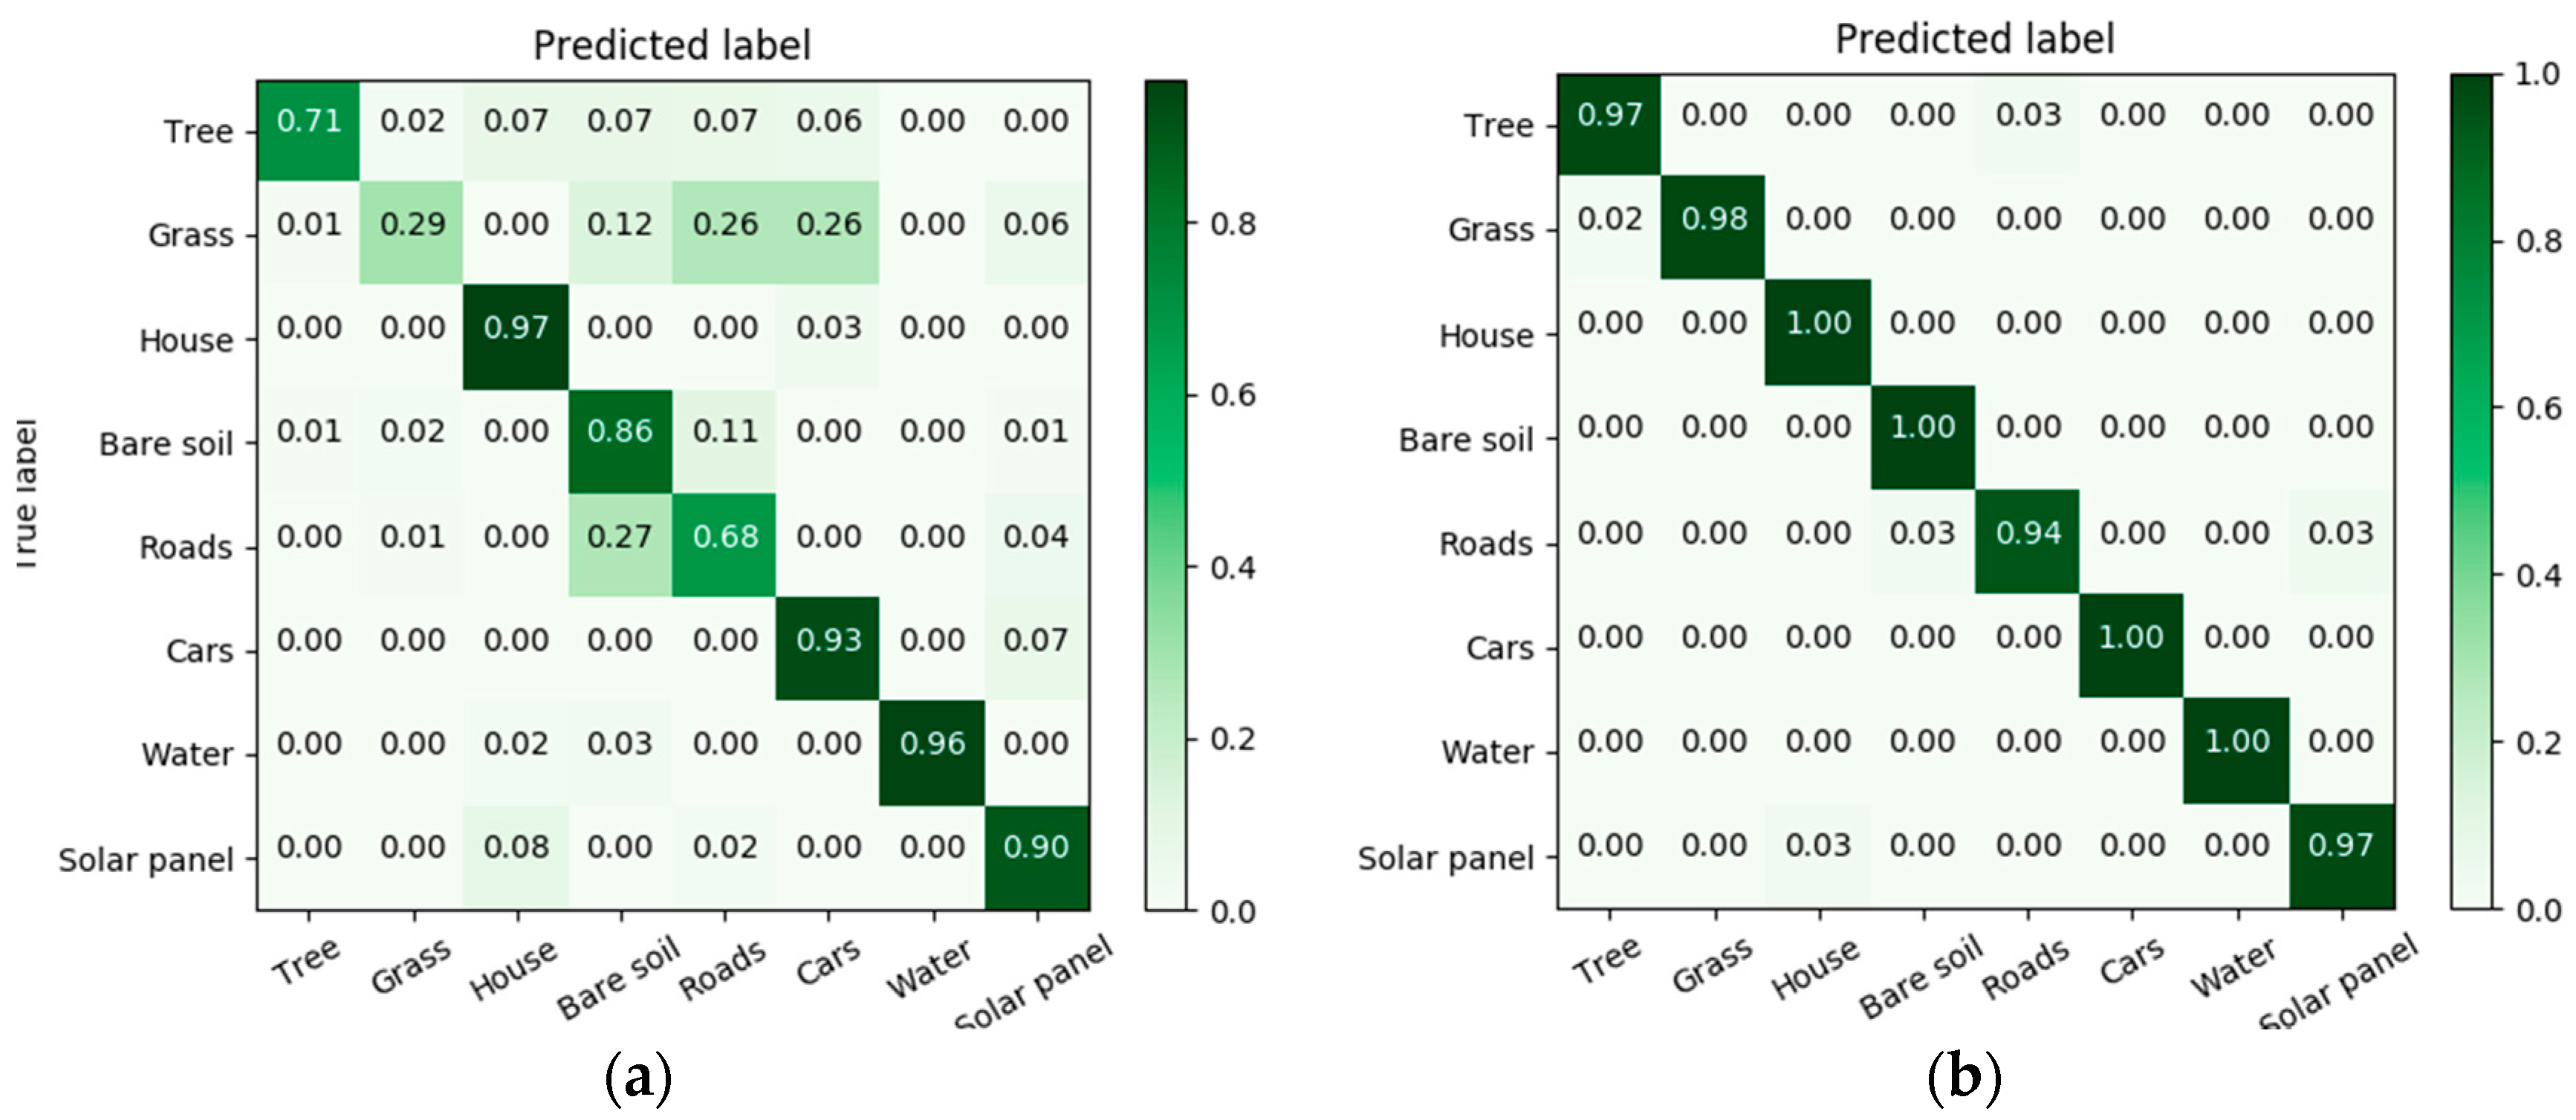The width and height of the screenshot is (2576, 1120).
Task: Click the 0.27 Roads-Bare soil cell in matrix (a)
Action: click(x=620, y=537)
